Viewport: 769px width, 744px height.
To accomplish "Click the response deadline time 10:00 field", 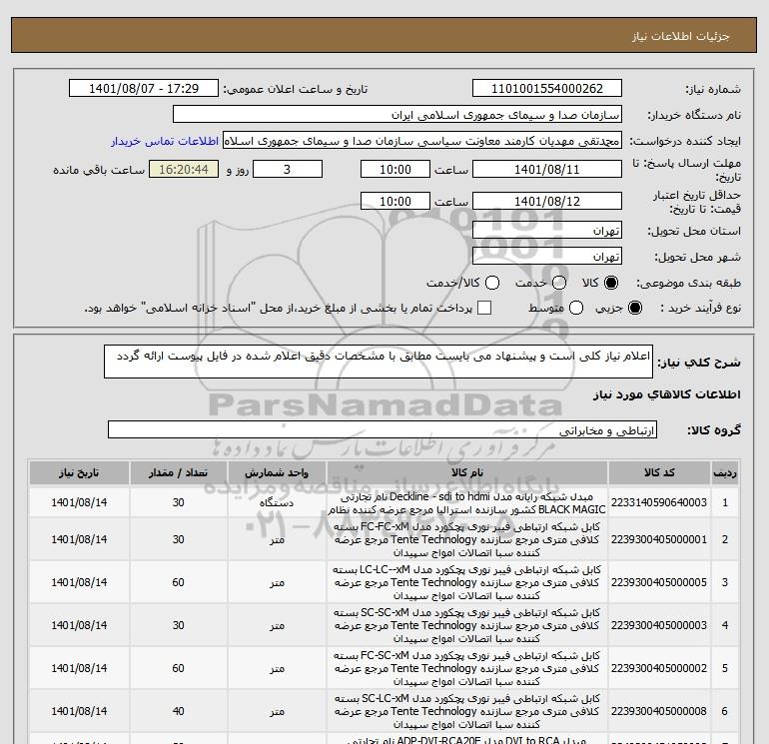I will 395,170.
